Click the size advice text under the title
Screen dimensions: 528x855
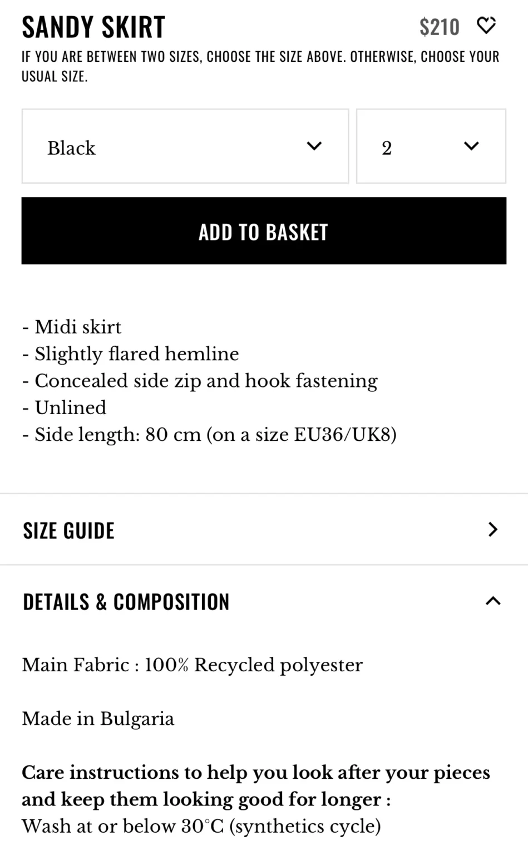click(x=260, y=66)
